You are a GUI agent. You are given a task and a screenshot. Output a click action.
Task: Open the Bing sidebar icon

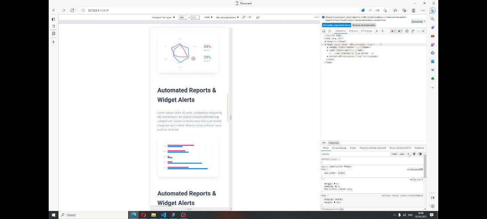(x=433, y=10)
